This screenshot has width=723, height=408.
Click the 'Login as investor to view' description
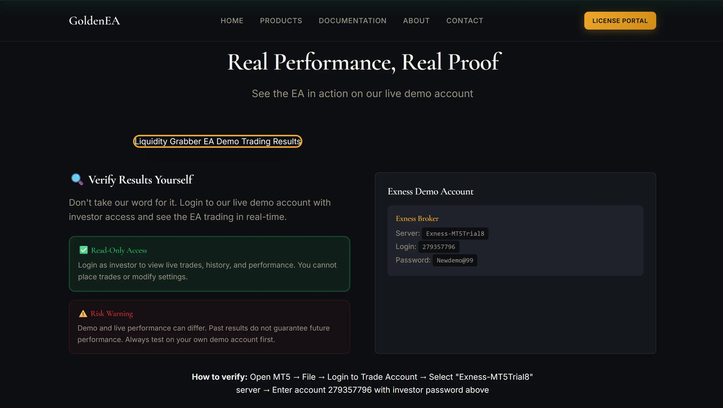coord(208,270)
